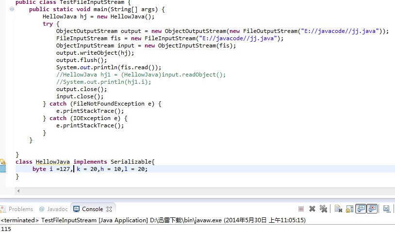Click the output.flush(); line
The height and width of the screenshot is (245, 395).
pyautogui.click(x=82, y=61)
